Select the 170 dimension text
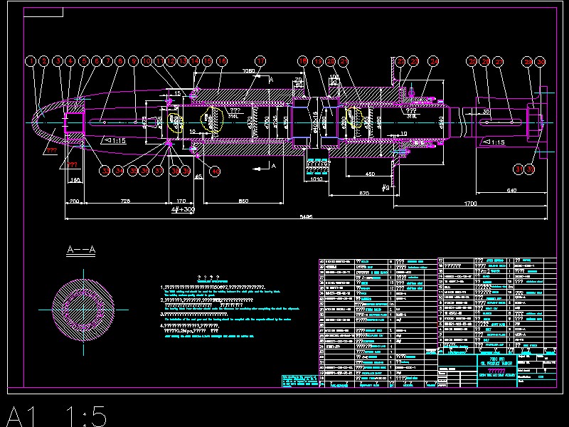Viewport: 569px width, 427px height. point(181,201)
